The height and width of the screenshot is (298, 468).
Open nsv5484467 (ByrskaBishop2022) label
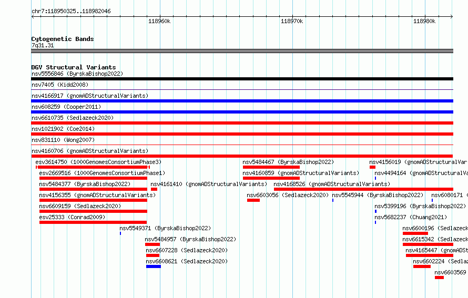pos(288,162)
